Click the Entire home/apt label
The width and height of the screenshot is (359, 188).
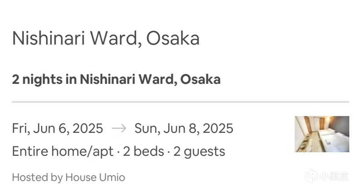click(63, 151)
